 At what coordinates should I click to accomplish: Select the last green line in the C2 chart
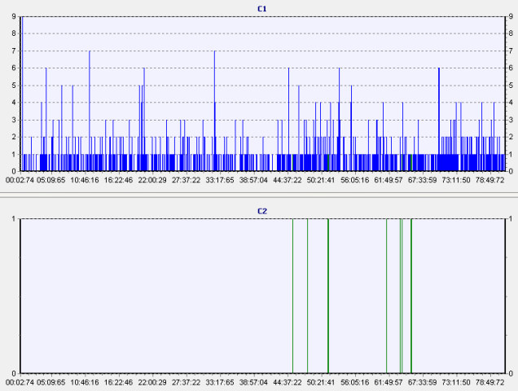[x=411, y=296]
